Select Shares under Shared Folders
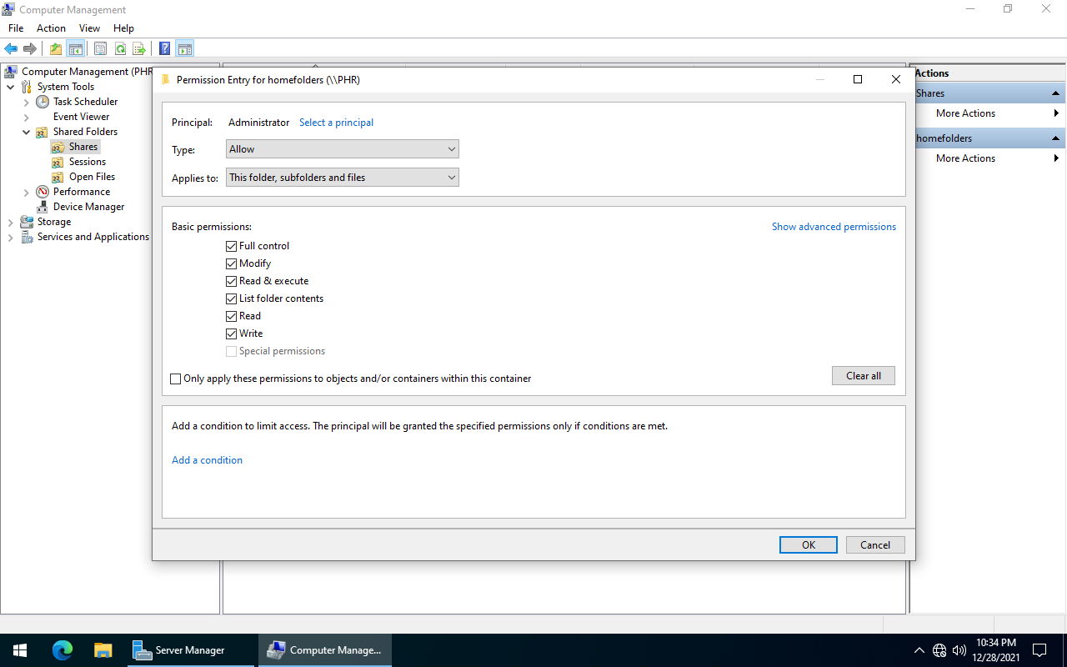The height and width of the screenshot is (667, 1067). point(83,146)
